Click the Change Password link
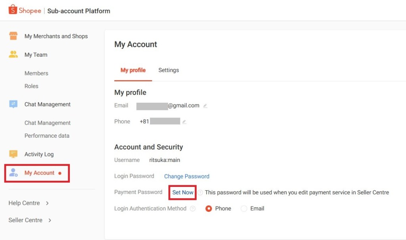 [187, 177]
